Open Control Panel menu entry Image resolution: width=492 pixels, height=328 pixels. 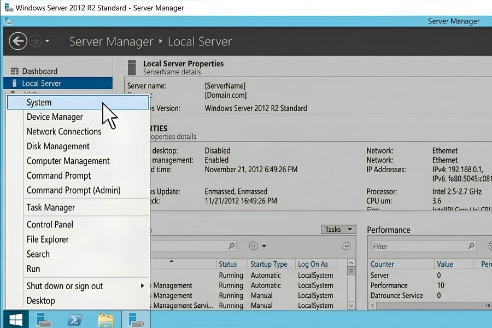point(50,225)
